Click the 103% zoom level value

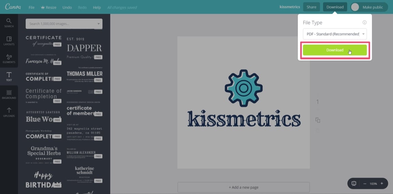pos(373,184)
